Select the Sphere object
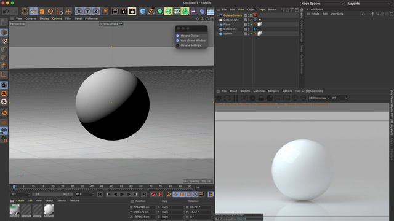Screen dimensions: 394x221 point(228,34)
